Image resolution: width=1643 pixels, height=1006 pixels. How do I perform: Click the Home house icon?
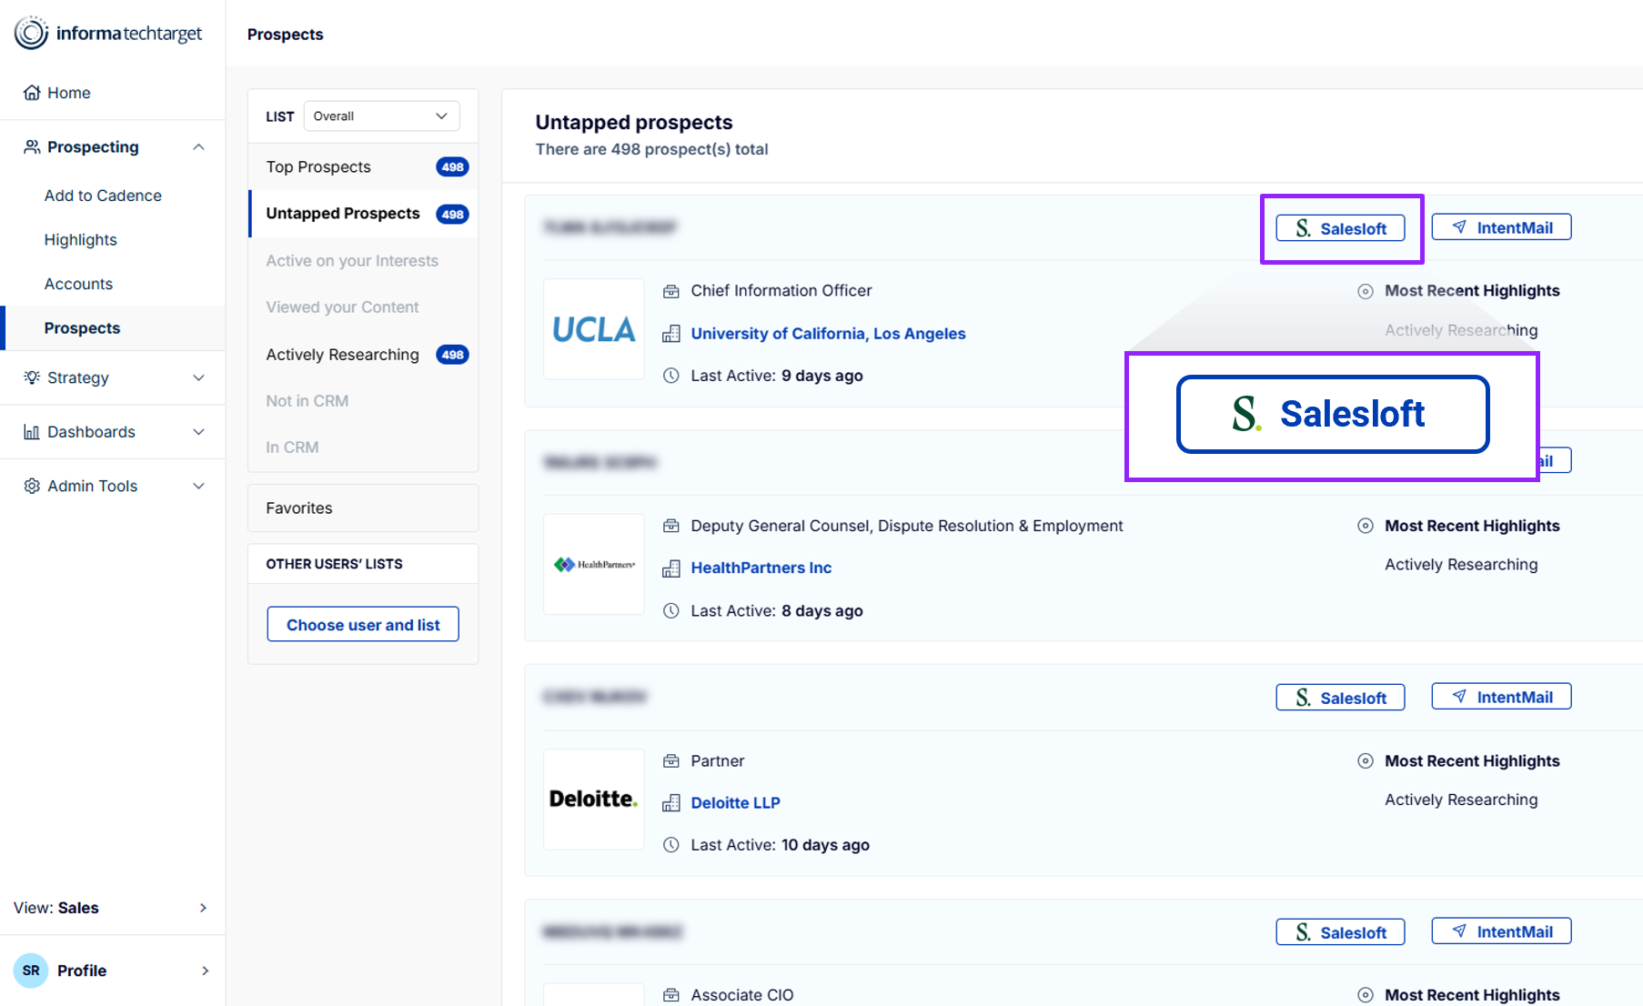[32, 93]
